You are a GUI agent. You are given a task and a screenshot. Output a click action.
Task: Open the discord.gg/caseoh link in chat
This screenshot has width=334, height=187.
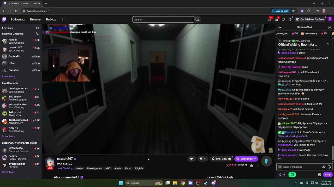click(293, 136)
